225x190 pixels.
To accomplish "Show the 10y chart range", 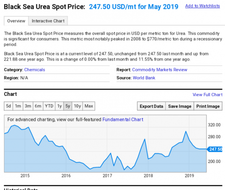I will coord(77,106).
